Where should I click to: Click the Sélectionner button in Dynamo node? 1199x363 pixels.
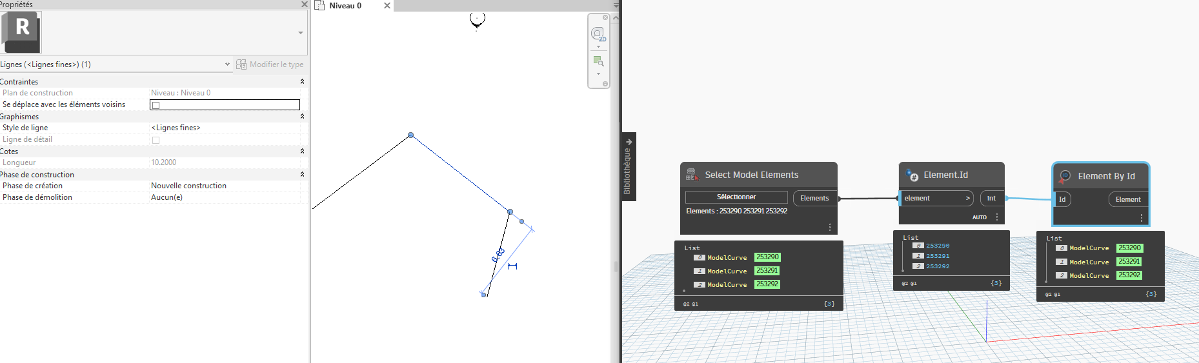[x=736, y=197]
